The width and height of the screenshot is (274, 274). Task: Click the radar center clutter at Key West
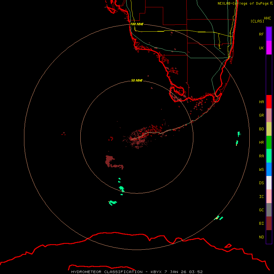point(138,139)
